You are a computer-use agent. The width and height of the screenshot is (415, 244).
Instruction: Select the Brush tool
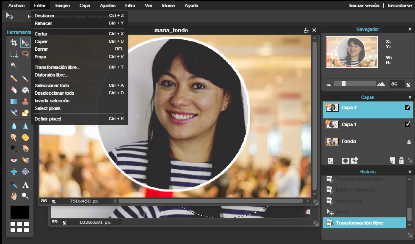(x=25, y=79)
